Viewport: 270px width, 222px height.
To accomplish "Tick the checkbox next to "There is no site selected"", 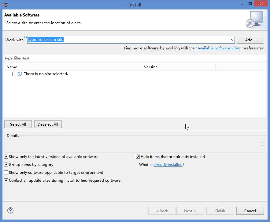I will coord(14,74).
